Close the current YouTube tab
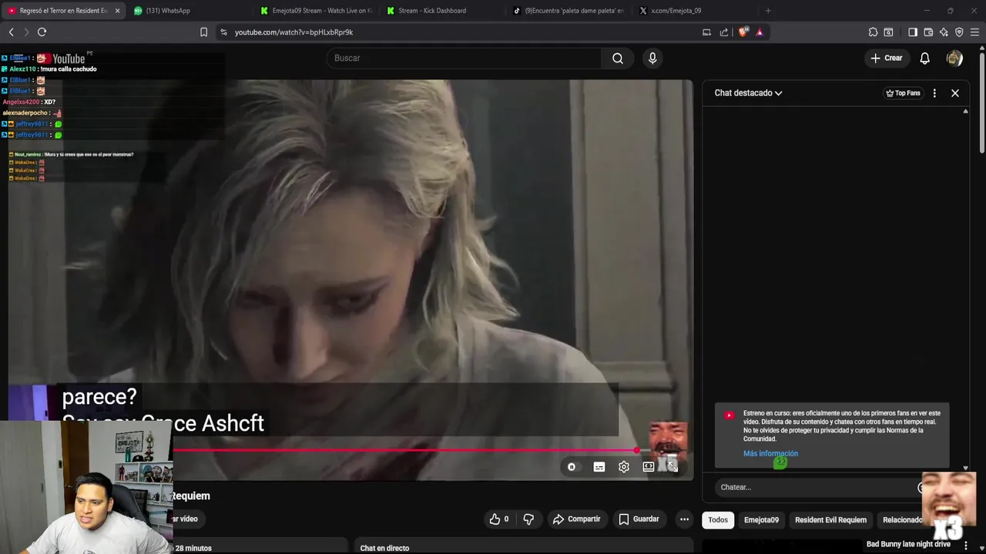The height and width of the screenshot is (554, 986). [117, 11]
